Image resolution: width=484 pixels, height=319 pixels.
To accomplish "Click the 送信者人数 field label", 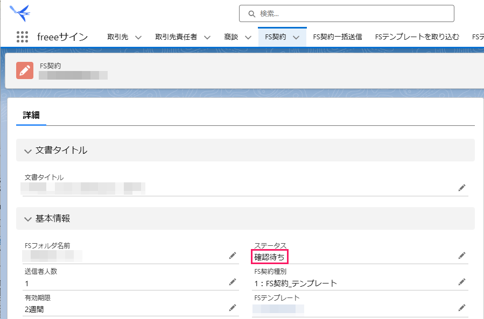I will coord(41,272).
